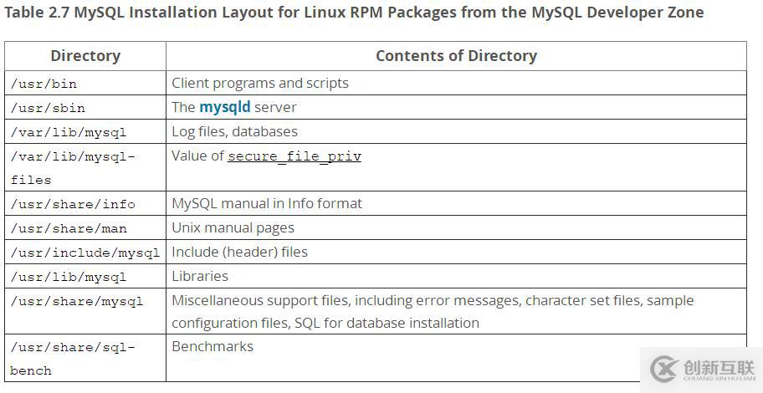The width and height of the screenshot is (763, 393).
Task: Click the Client programs and scripts text
Action: coord(259,83)
